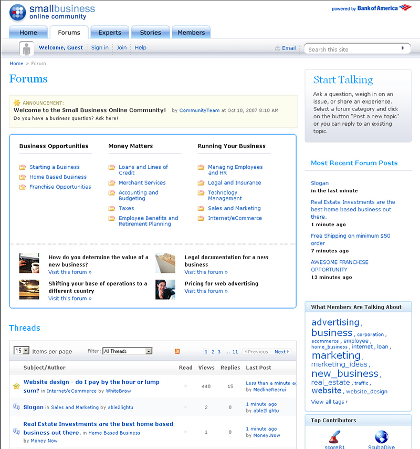Click the Starting a Business folder icon
Screen dimensions: 420x449
click(23, 167)
